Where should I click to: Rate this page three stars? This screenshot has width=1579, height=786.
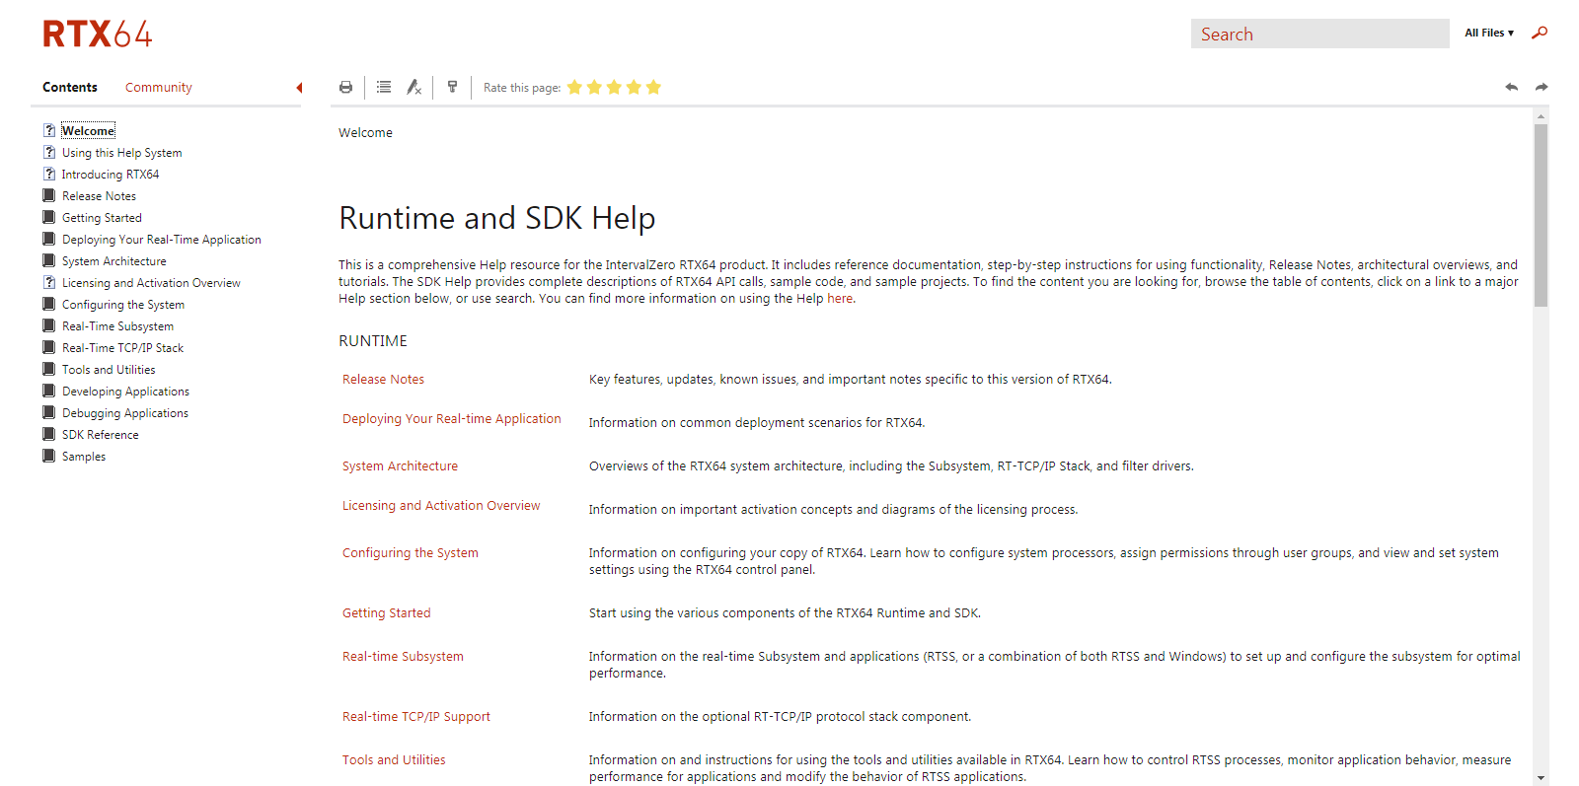(x=614, y=88)
